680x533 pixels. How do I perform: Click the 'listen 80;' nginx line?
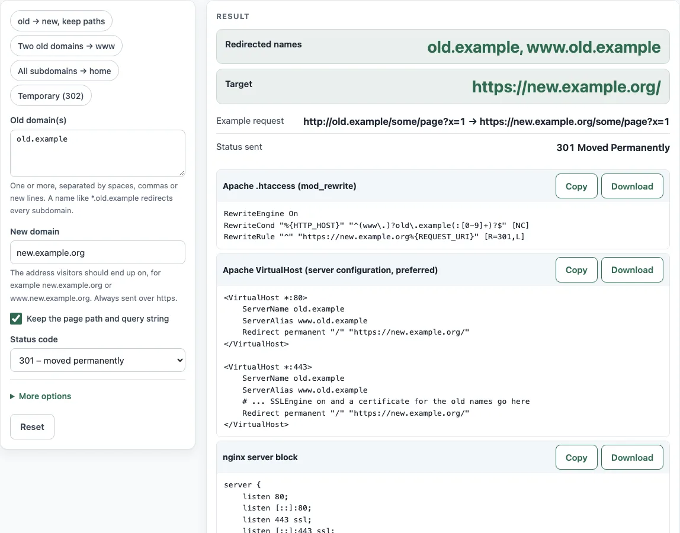pos(265,496)
